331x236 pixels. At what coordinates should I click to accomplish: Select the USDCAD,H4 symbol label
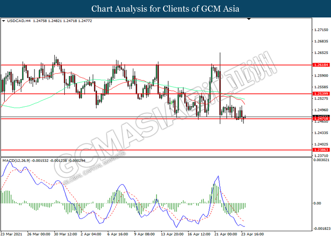18,21
